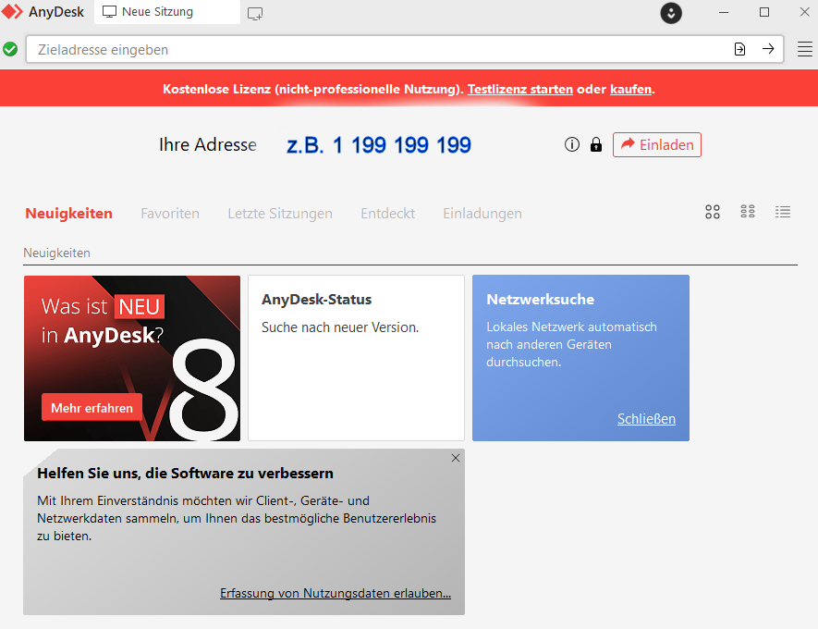Switch to small tile view
818x629 pixels.
[748, 212]
